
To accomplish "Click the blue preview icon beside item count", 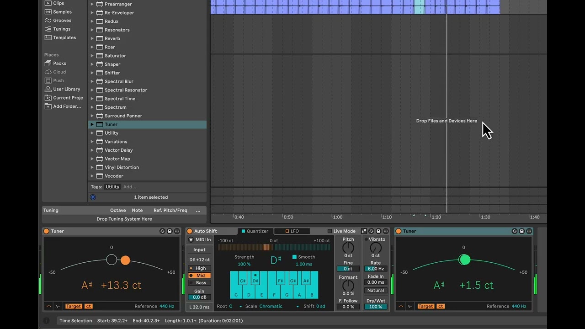I will pyautogui.click(x=93, y=197).
